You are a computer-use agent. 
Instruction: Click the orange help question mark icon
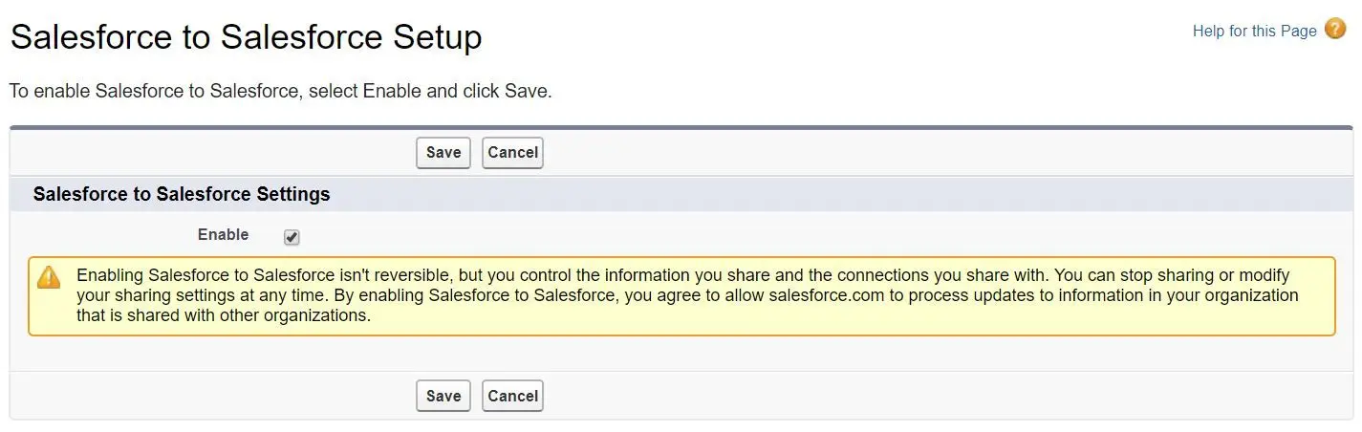(x=1335, y=30)
